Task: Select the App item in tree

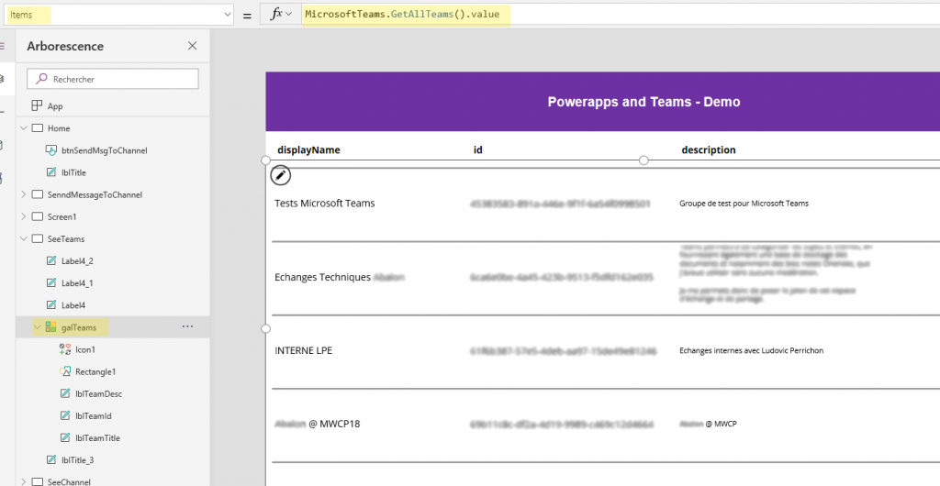Action: 55,106
